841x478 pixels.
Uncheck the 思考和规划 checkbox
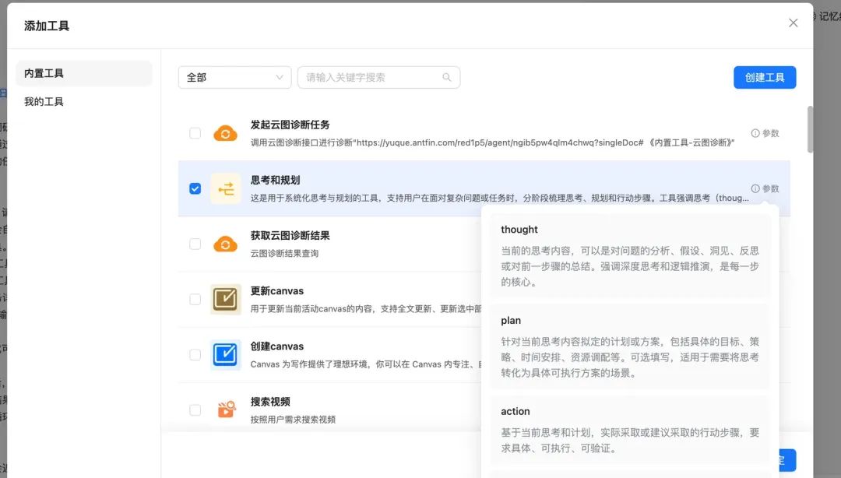click(195, 188)
